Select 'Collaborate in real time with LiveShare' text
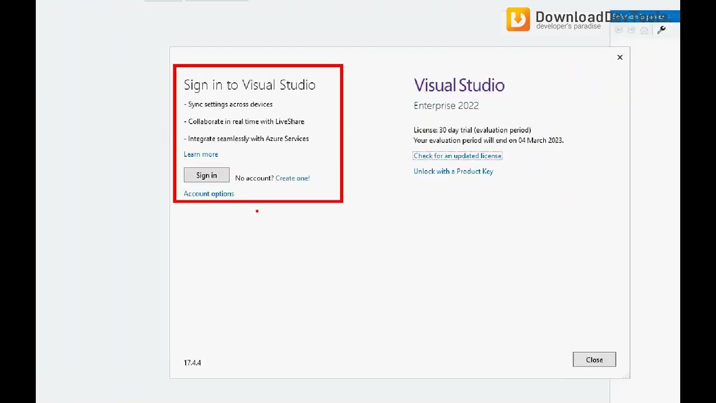The width and height of the screenshot is (716, 403). tap(244, 121)
